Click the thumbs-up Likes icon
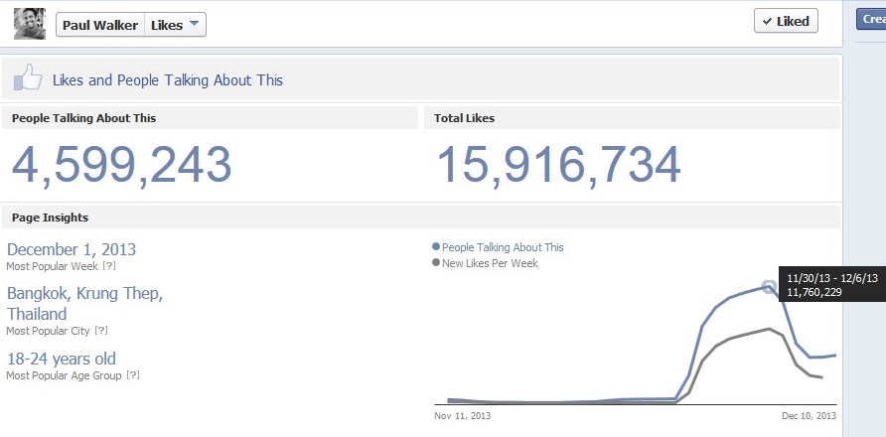This screenshot has height=437, width=886. click(29, 78)
